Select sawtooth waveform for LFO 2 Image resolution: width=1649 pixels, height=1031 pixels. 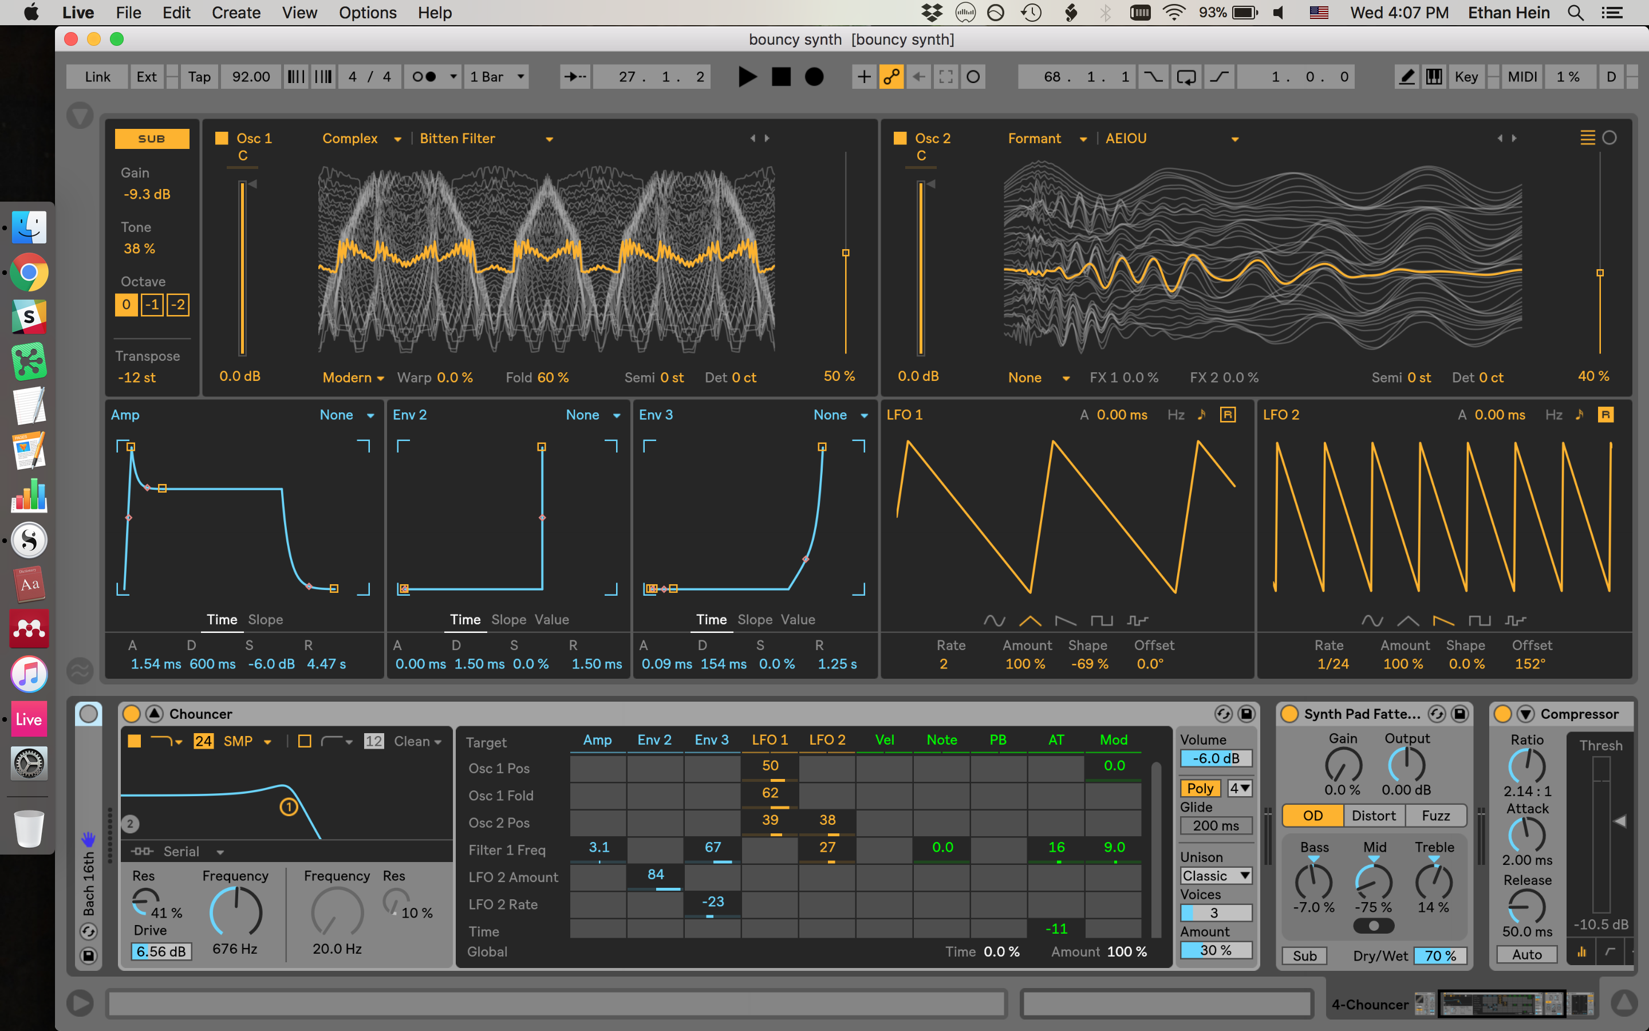pos(1443,620)
